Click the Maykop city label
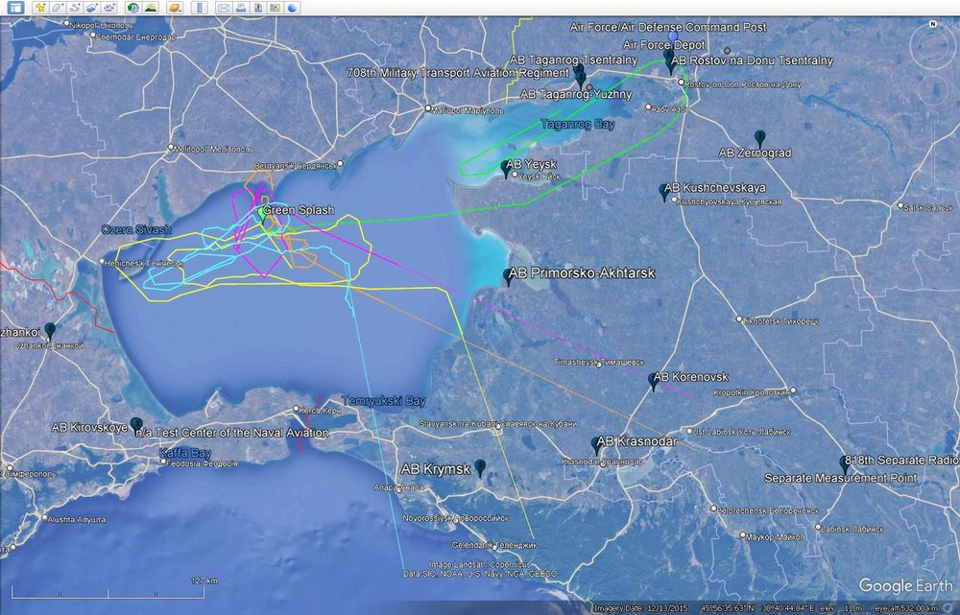 point(776,537)
